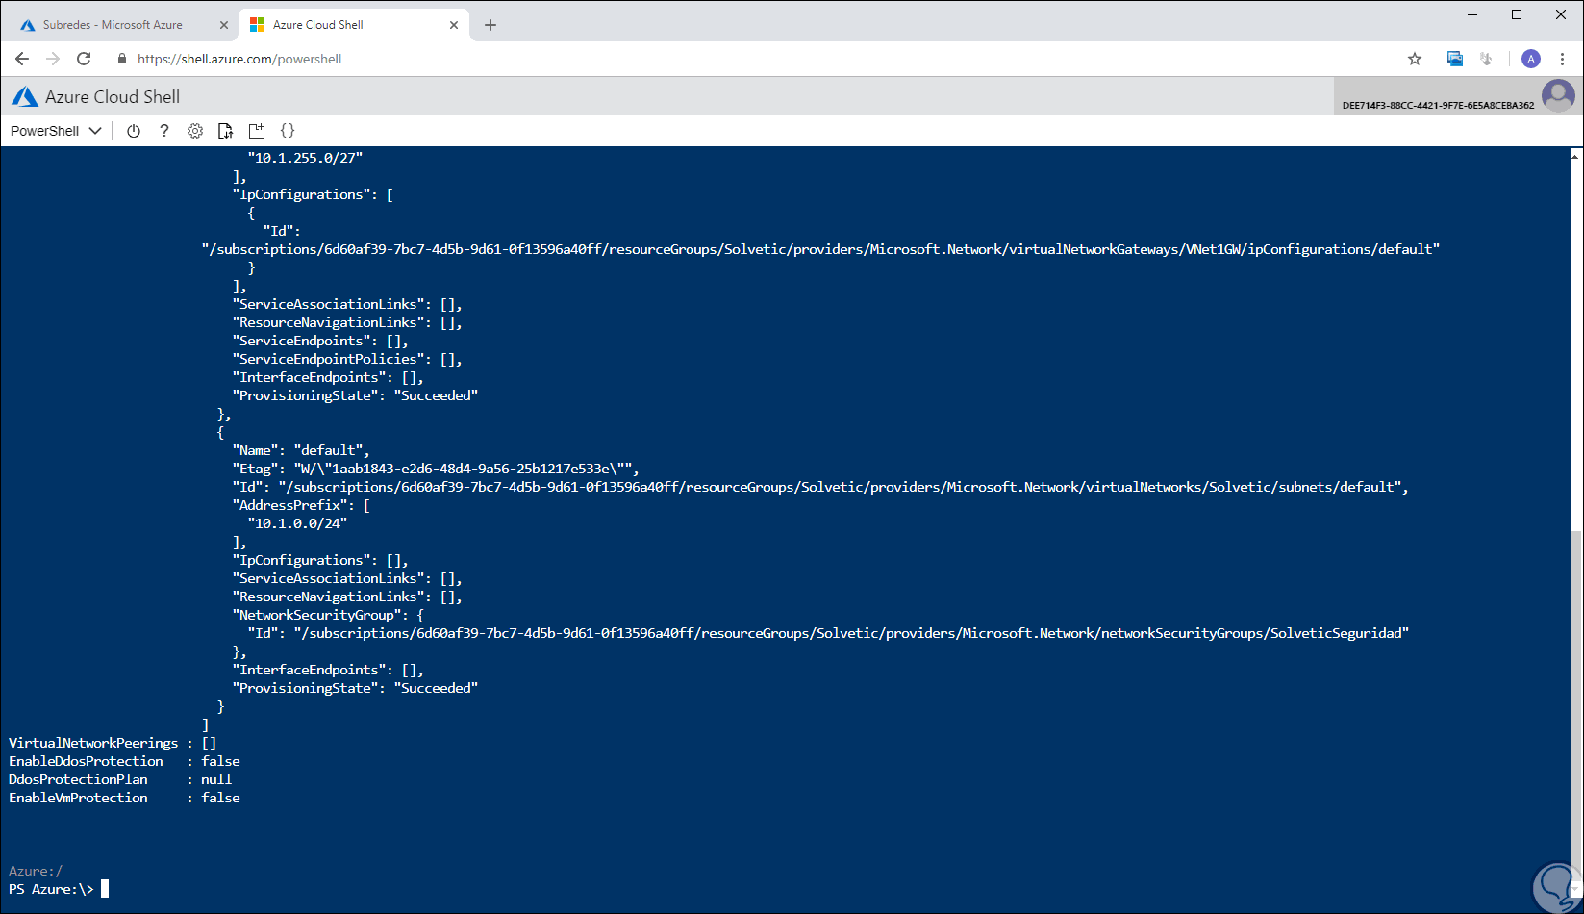Open the curly braces code editor
The image size is (1584, 914).
pos(288,131)
